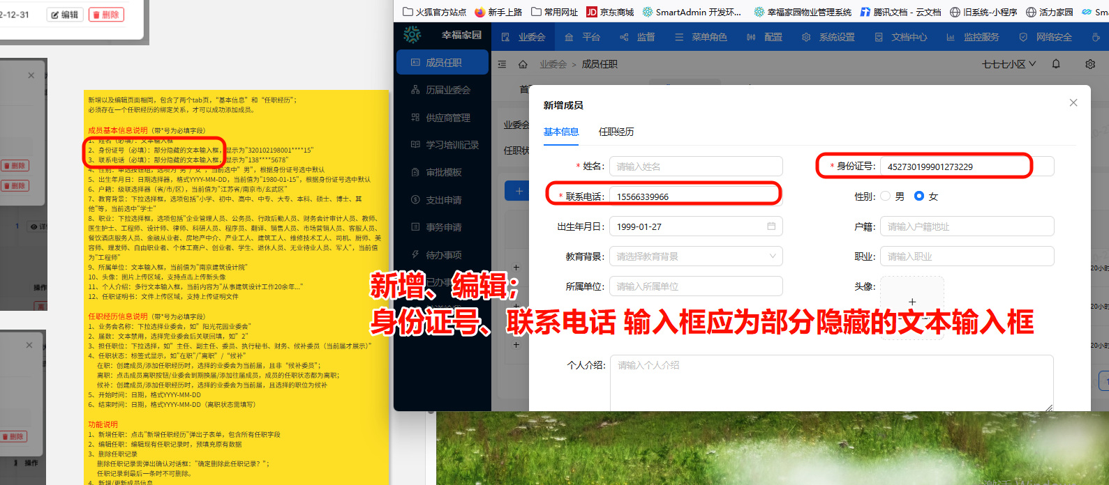Switch to the 基本信息 tab
Image resolution: width=1109 pixels, height=485 pixels.
tap(561, 132)
